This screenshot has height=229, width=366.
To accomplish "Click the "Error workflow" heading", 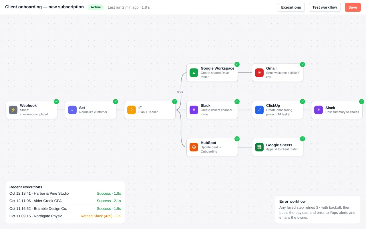I will coord(293,202).
